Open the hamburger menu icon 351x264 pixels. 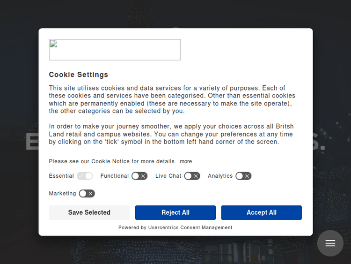pos(330,243)
